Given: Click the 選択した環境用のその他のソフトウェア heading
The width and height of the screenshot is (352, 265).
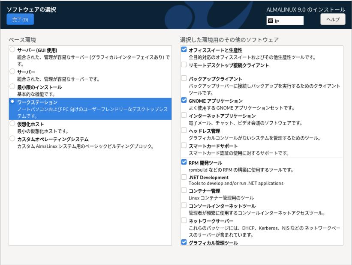Looking at the screenshot, I should coord(229,40).
